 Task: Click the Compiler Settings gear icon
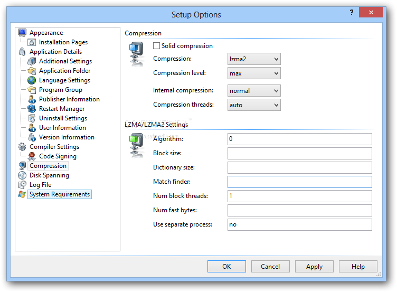(x=22, y=147)
